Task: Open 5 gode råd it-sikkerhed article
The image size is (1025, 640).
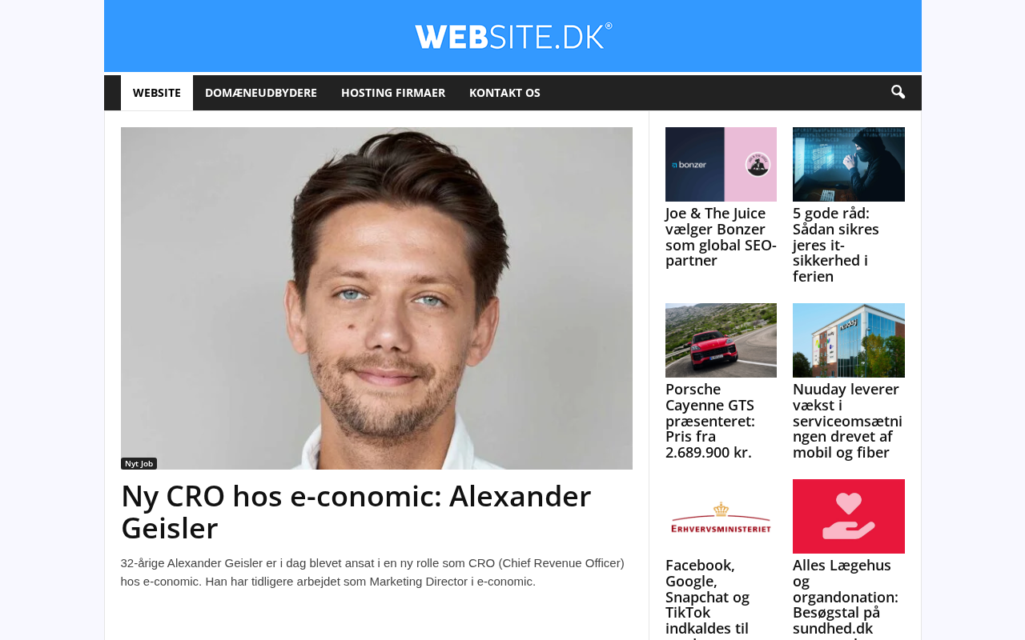Action: pos(836,245)
